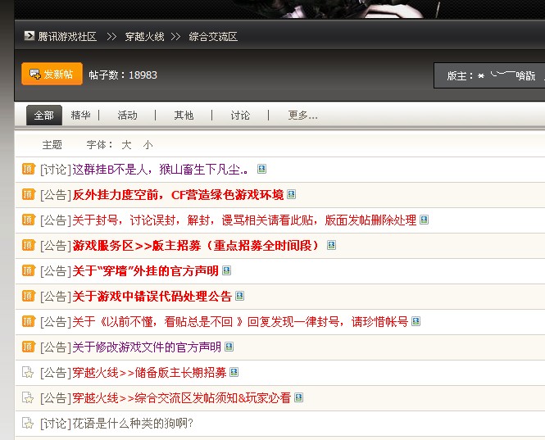Click starred page icon on 花语是什么种类 row
Image resolution: width=545 pixels, height=440 pixels.
28,423
